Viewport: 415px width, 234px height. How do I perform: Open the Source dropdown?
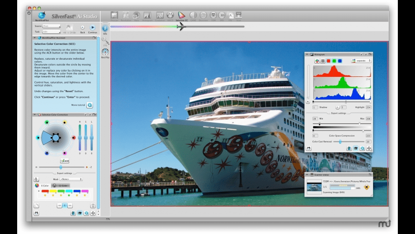point(52,26)
